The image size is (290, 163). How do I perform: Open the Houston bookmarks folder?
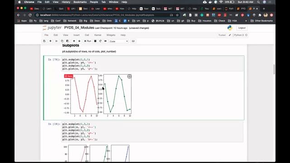point(205,21)
